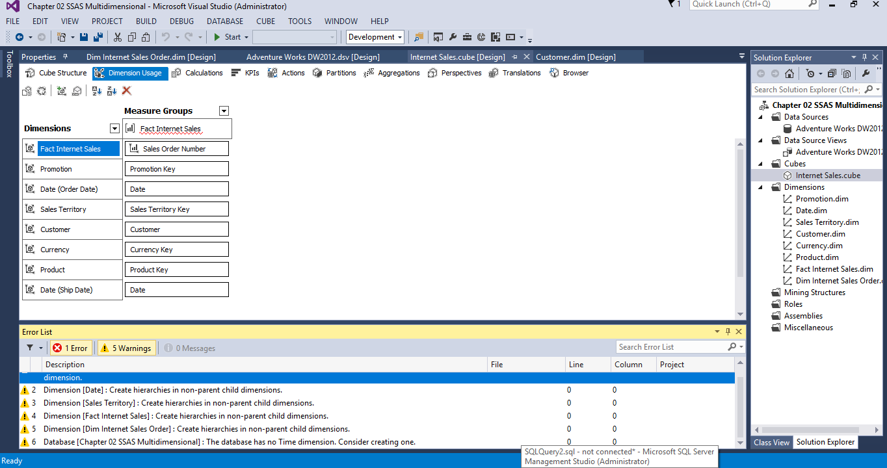Image resolution: width=887 pixels, height=468 pixels.
Task: Click the Sort Ascending A-Z icon
Action: [x=97, y=91]
